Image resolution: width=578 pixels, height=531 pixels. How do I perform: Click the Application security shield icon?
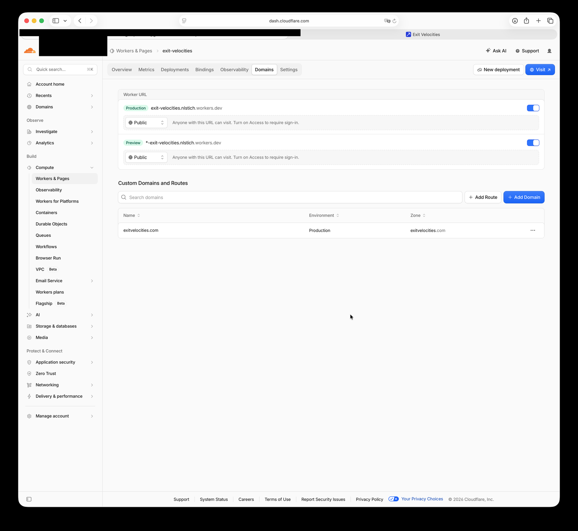point(29,362)
